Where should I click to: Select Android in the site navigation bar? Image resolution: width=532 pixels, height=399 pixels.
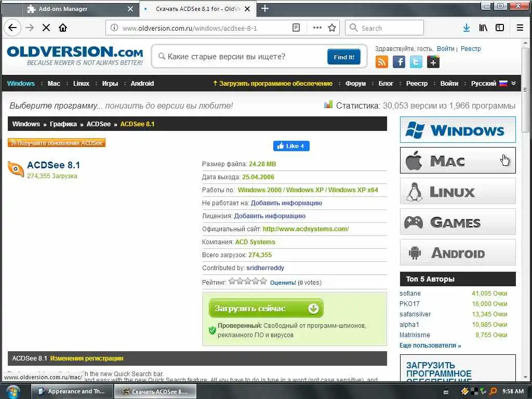(x=142, y=84)
